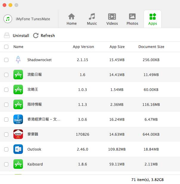Click app size 59.11MB

click(x=117, y=164)
